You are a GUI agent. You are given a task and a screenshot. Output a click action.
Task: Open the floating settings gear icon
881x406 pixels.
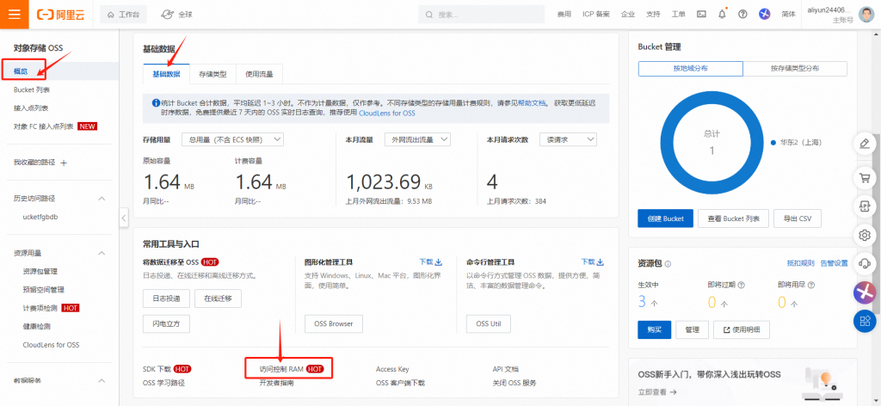click(865, 234)
